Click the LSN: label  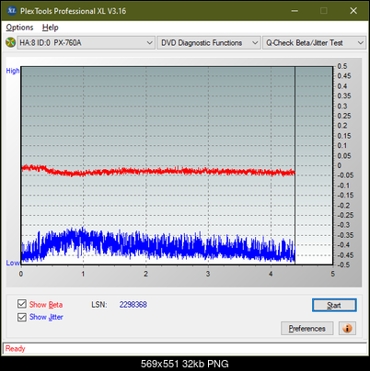(99, 305)
